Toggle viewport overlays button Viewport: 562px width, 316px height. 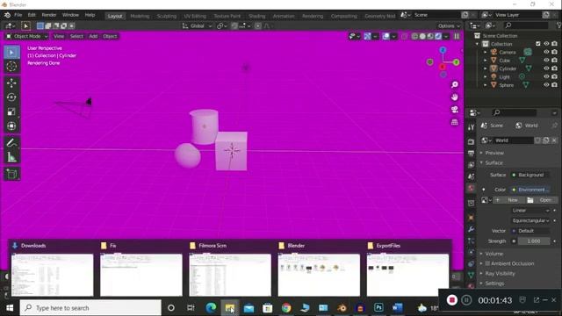coord(385,36)
